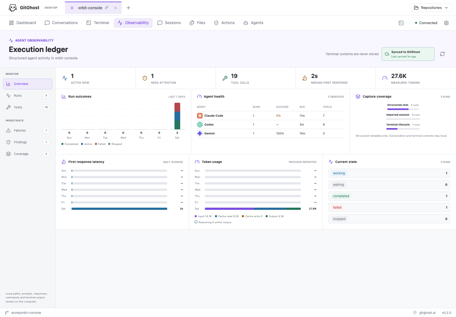456x317 pixels.
Task: Click the Structured chat coverage bar
Action: tap(403, 109)
